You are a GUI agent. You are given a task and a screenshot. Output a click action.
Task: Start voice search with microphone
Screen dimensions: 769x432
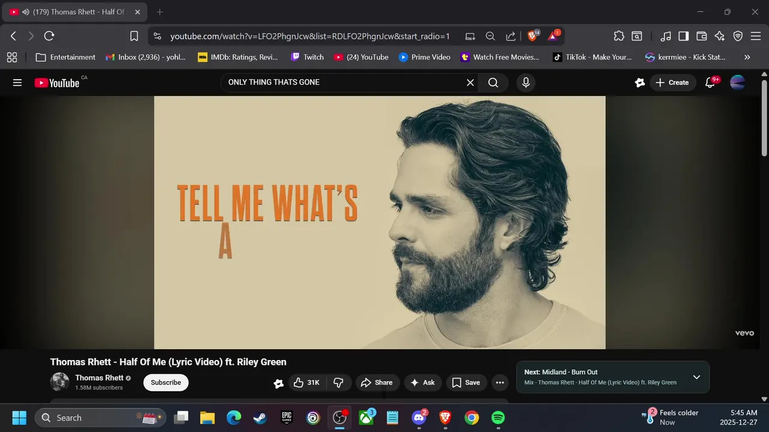pyautogui.click(x=526, y=83)
